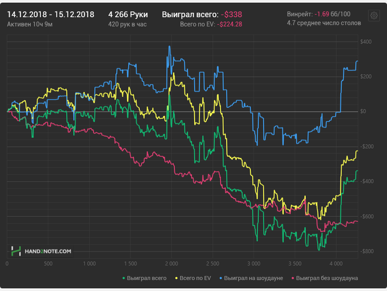Image resolution: width=387 pixels, height=291 pixels.
Task: Click the '$0' y-axis label
Action: [363, 111]
